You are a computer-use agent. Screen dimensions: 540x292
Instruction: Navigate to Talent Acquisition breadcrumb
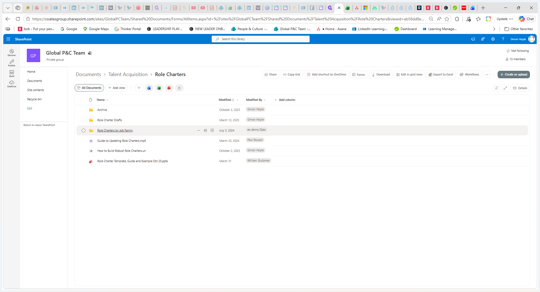click(x=128, y=74)
